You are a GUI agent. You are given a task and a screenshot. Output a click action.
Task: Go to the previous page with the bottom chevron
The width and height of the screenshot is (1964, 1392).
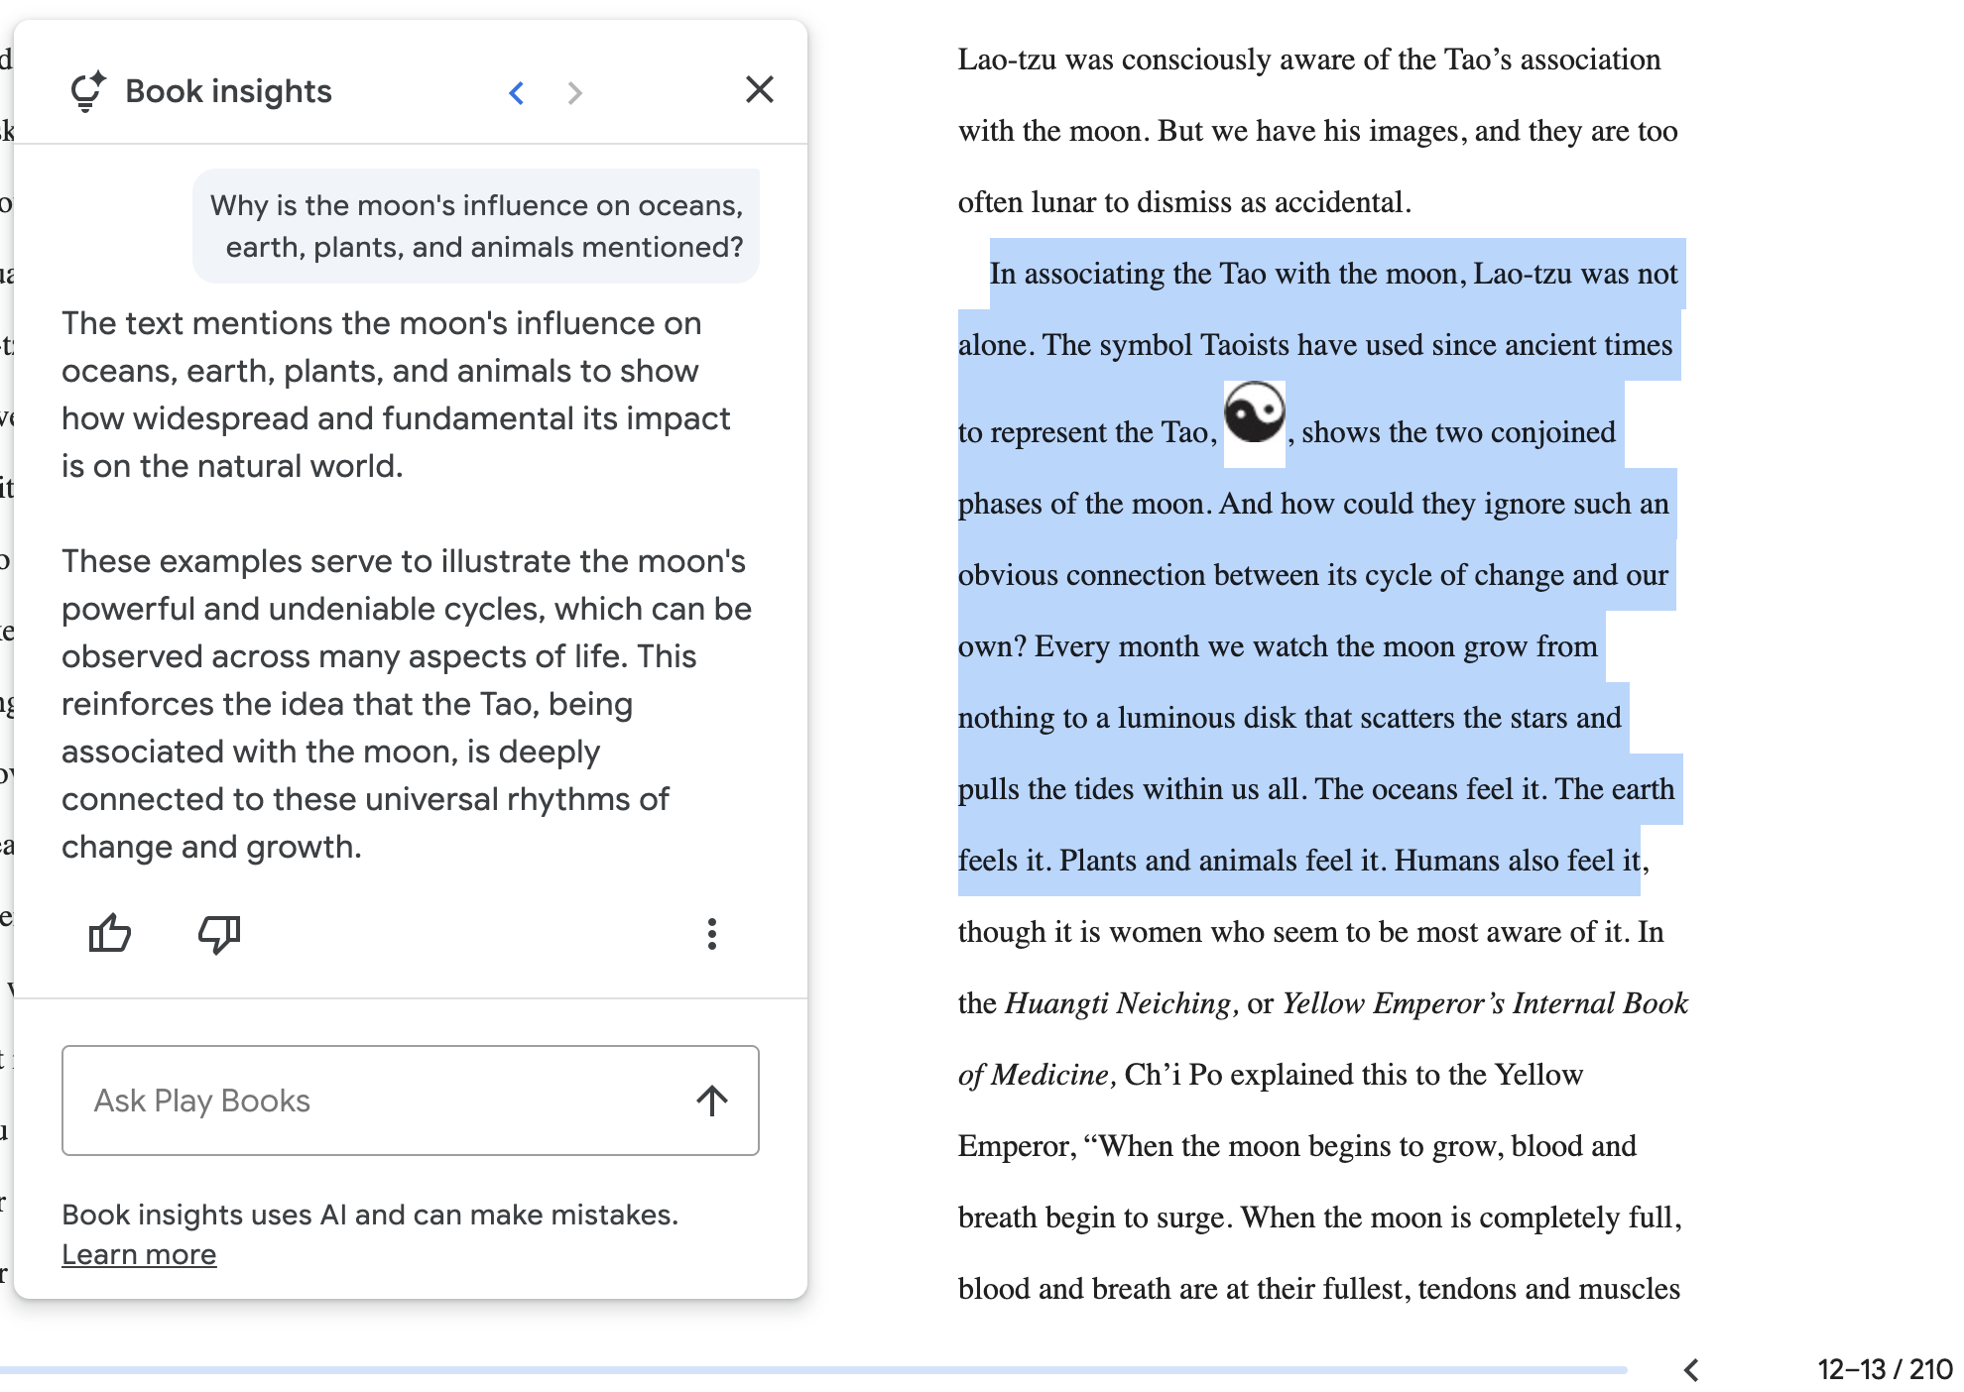pyautogui.click(x=1691, y=1370)
